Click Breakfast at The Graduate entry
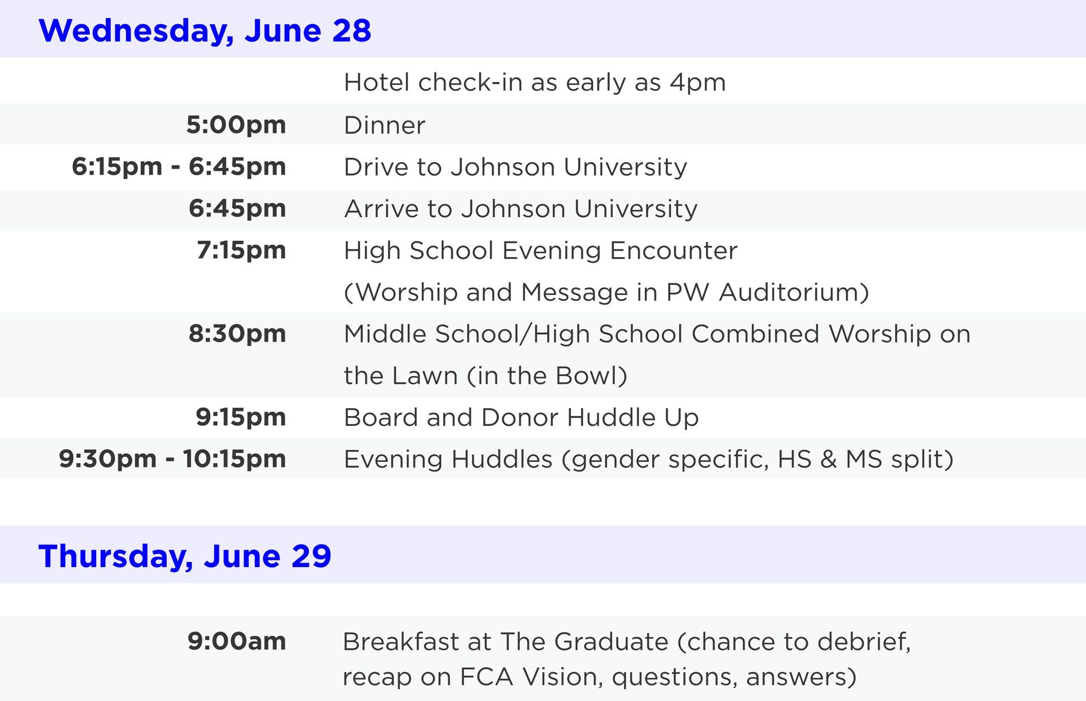The height and width of the screenshot is (701, 1086). click(x=627, y=659)
